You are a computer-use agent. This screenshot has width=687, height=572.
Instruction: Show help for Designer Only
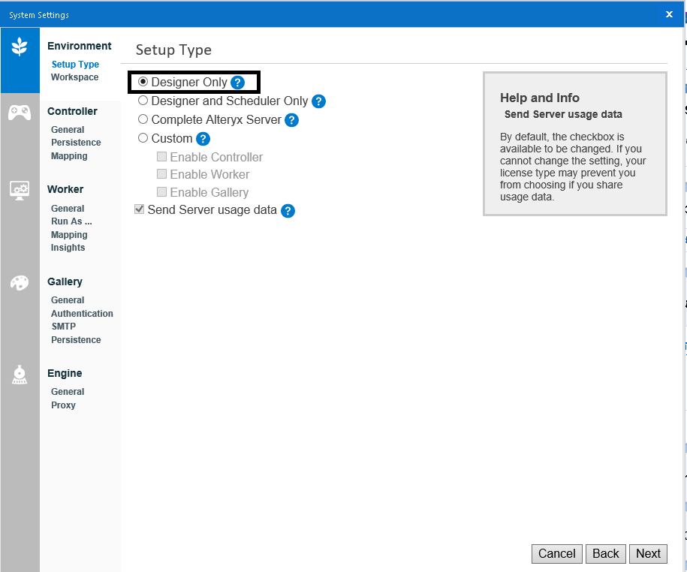click(237, 83)
